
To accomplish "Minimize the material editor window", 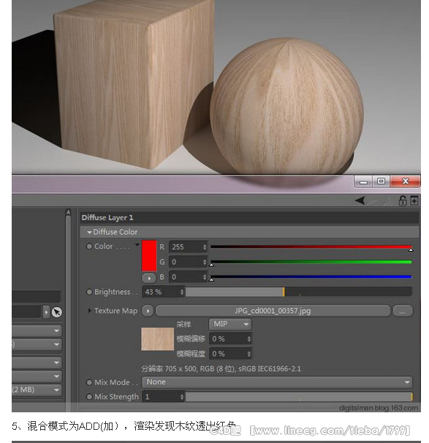I will click(363, 181).
